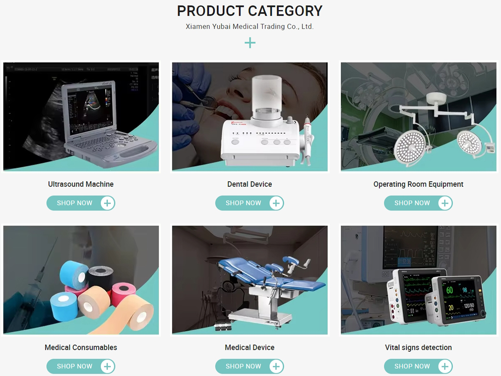This screenshot has height=376, width=501.
Task: Click plus icon on Medical Consumables button
Action: pyautogui.click(x=107, y=366)
